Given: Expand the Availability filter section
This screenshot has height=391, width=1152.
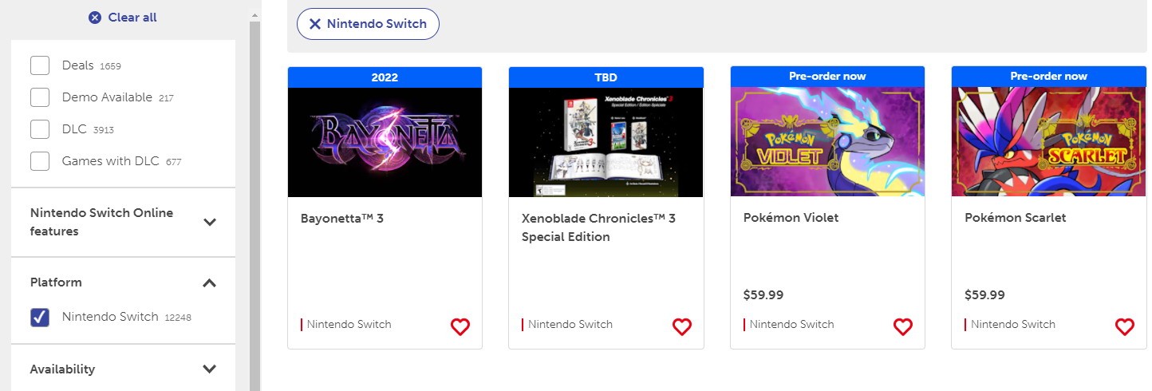Looking at the screenshot, I should pyautogui.click(x=210, y=369).
